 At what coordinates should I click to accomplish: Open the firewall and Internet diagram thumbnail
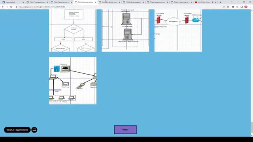tap(178, 31)
